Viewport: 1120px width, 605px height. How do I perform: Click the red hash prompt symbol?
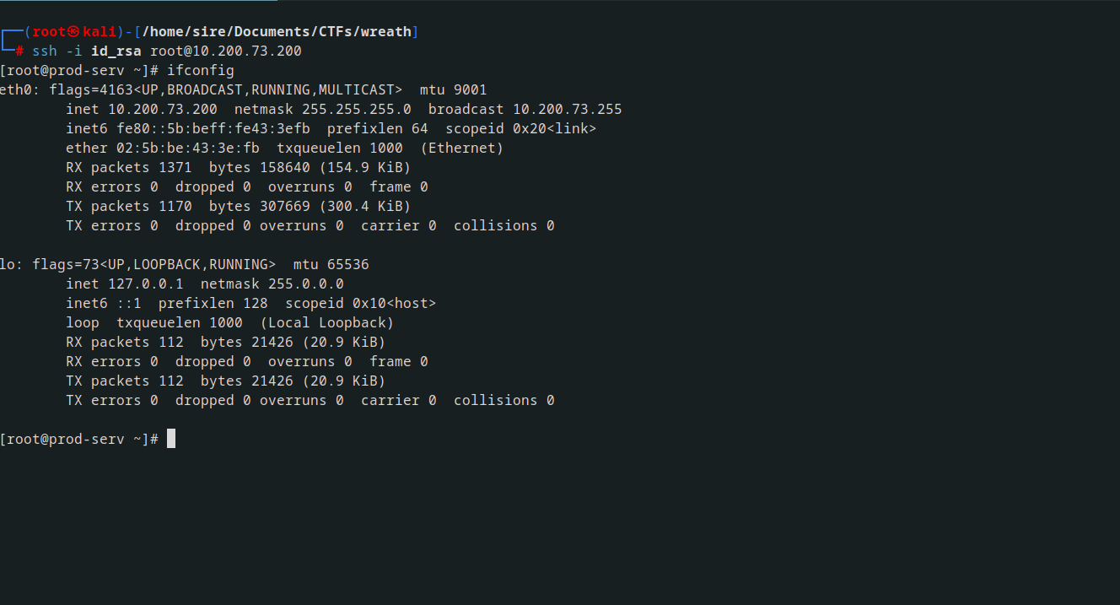coord(19,51)
